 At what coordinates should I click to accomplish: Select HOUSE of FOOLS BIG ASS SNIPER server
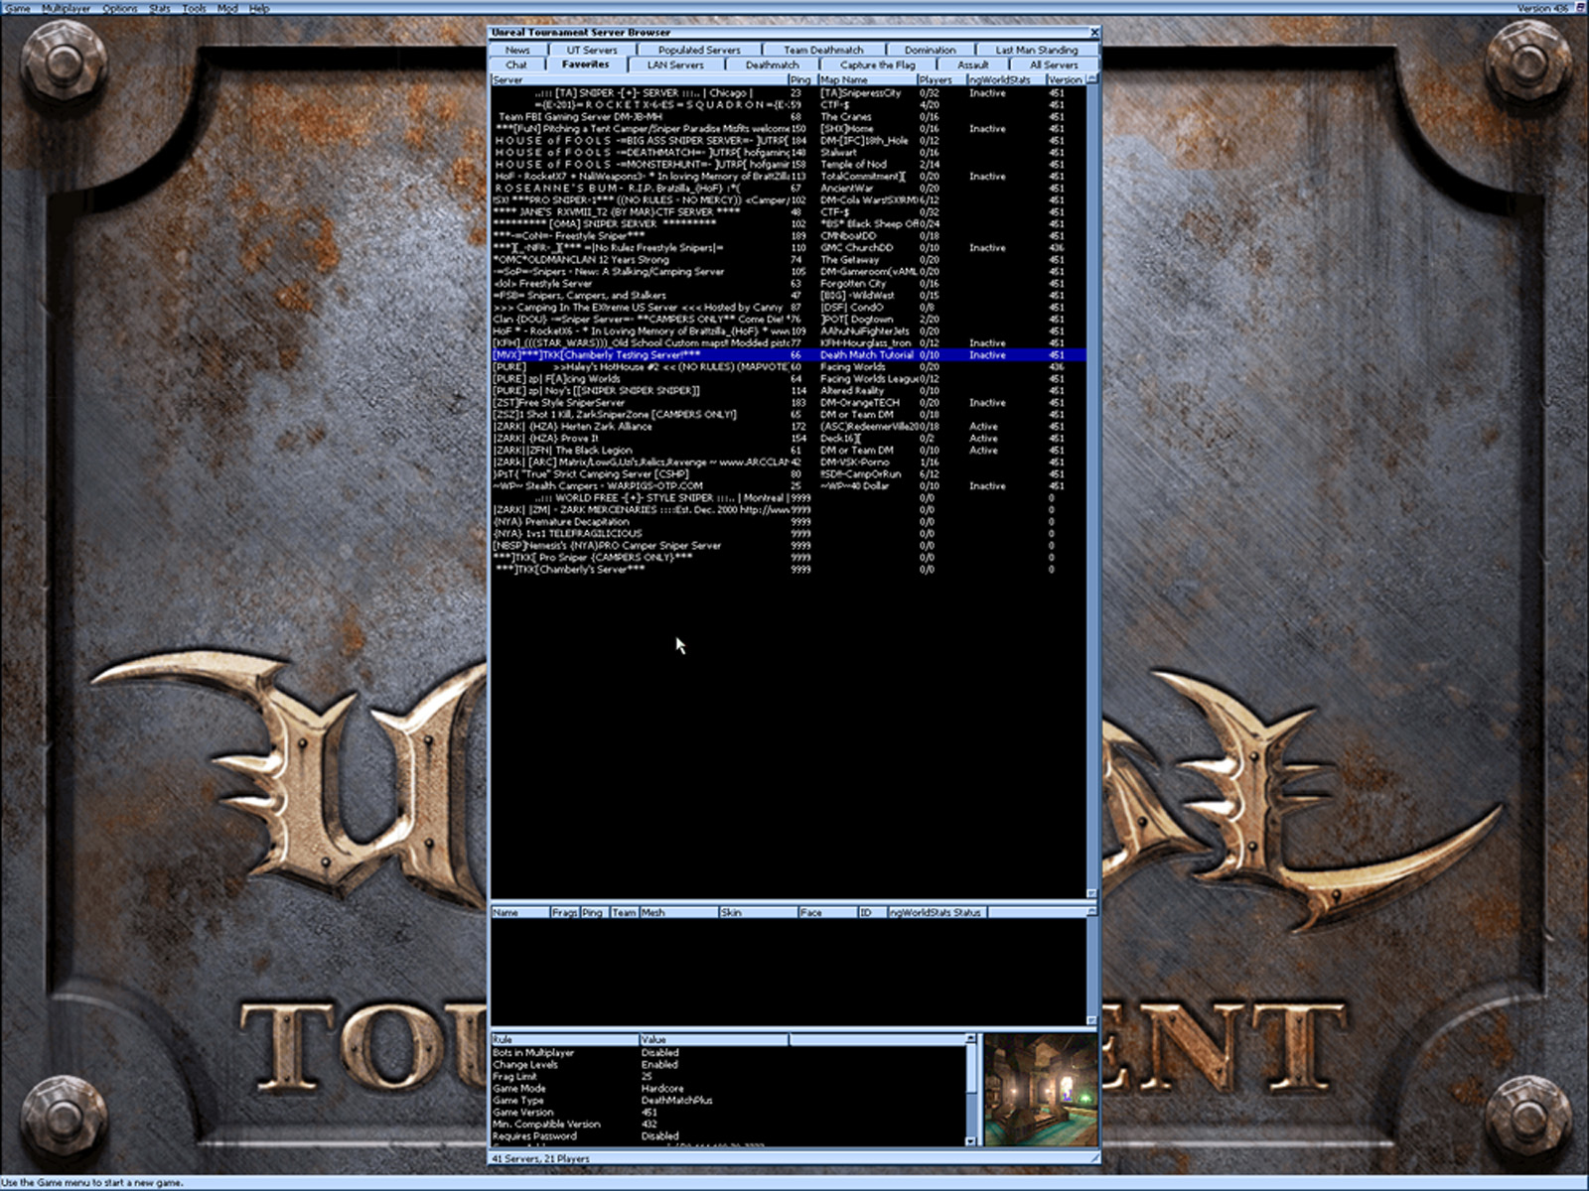click(789, 141)
